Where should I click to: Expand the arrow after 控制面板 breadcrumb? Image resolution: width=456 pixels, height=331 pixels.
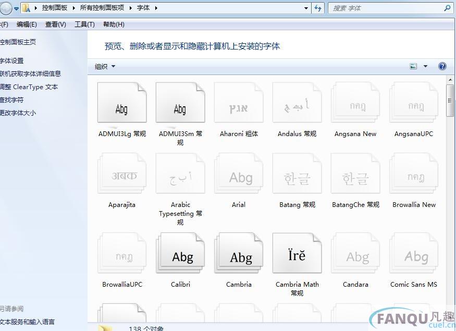click(74, 8)
